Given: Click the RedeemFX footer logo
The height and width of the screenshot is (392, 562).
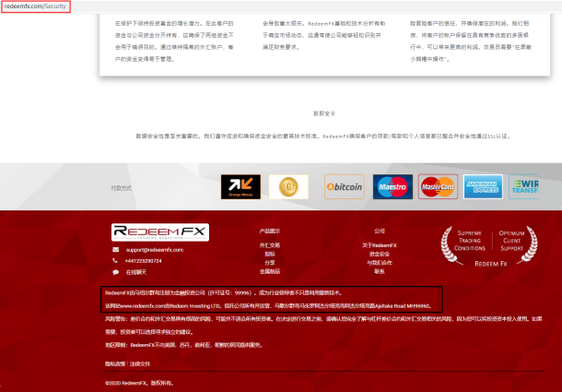Looking at the screenshot, I should click(160, 232).
